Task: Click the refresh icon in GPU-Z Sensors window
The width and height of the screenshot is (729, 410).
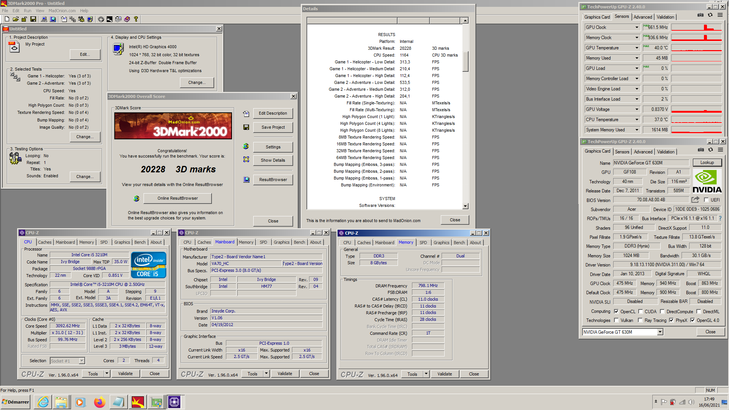Action: point(710,15)
